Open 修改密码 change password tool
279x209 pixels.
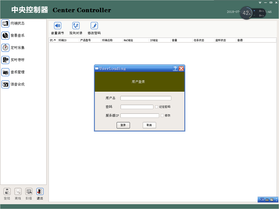[x=94, y=26]
